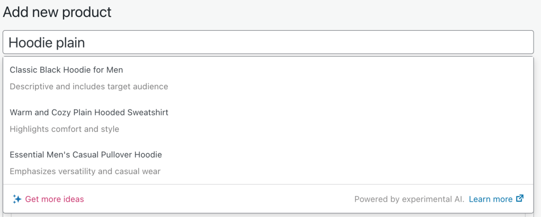
Task: Click the 'Add new product' heading
Action: pyautogui.click(x=57, y=12)
